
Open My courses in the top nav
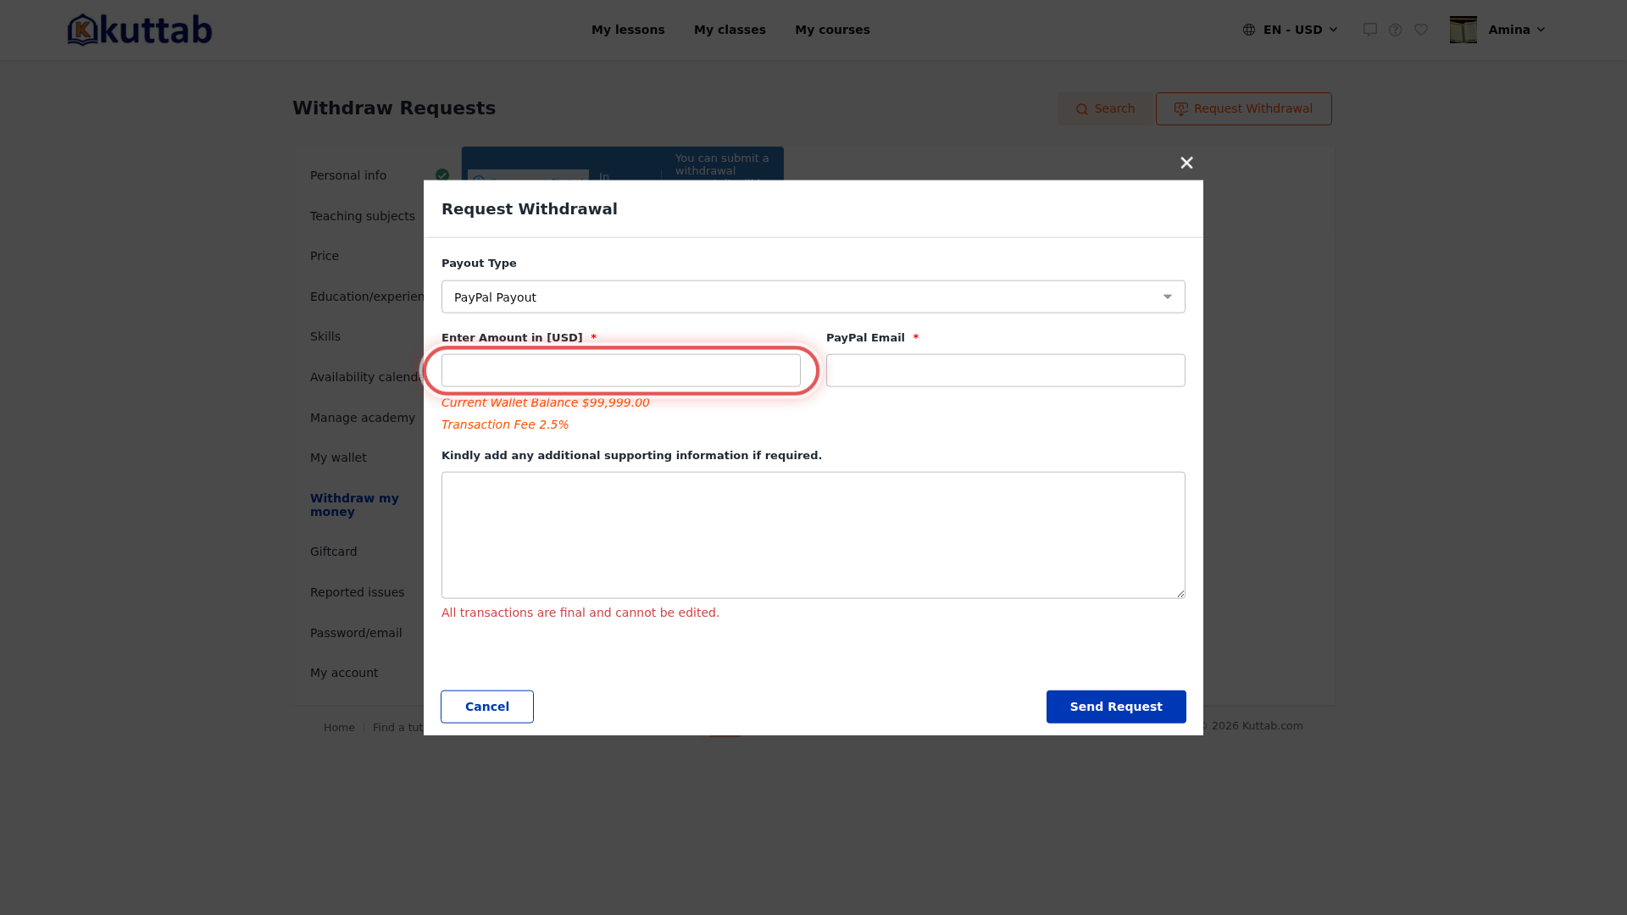(832, 30)
